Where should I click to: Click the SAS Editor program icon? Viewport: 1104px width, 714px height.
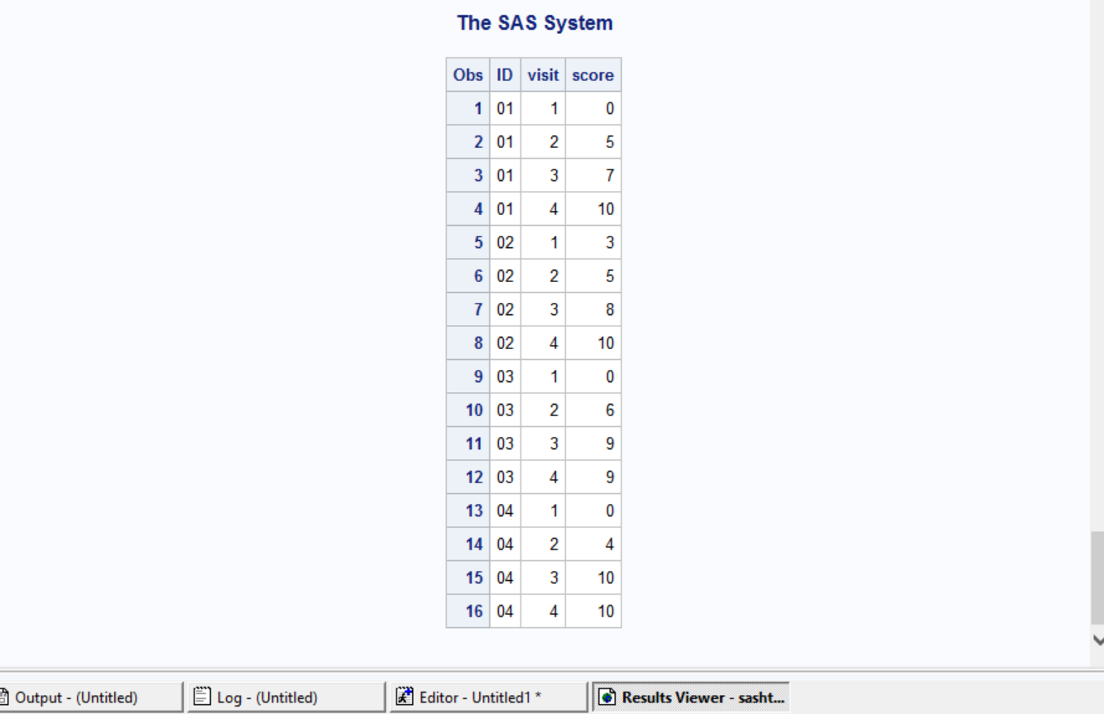[405, 696]
